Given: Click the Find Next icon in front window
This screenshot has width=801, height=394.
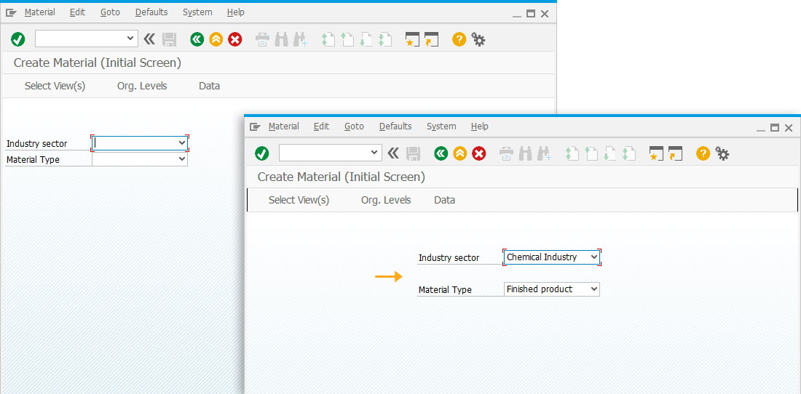Looking at the screenshot, I should pyautogui.click(x=544, y=154).
